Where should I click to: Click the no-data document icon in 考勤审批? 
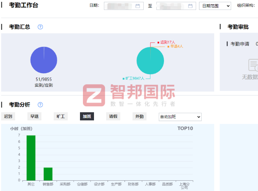[253, 65]
